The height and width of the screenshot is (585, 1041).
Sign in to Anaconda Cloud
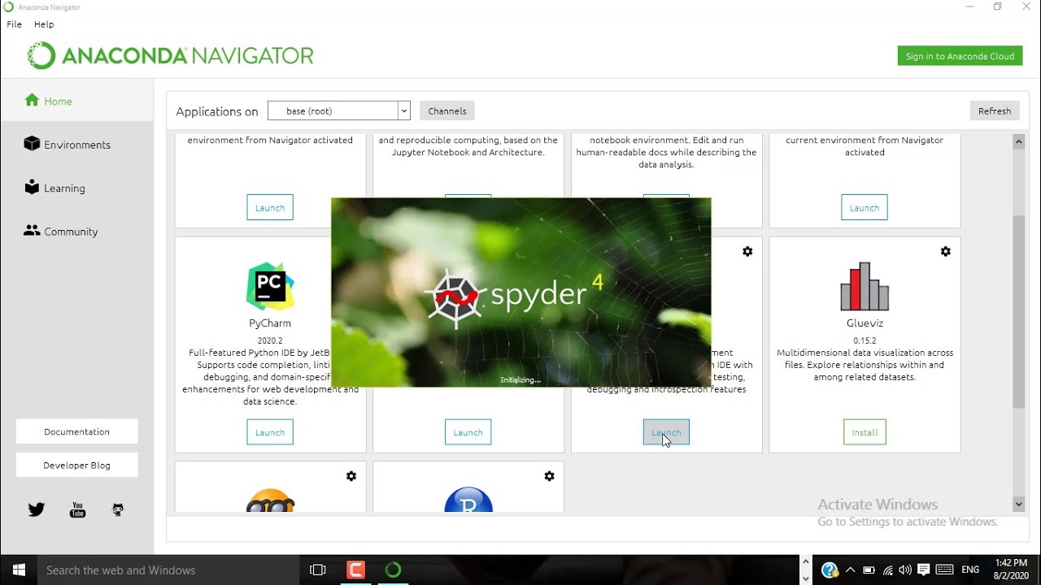pos(960,56)
